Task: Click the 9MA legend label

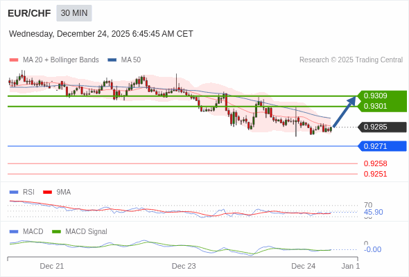Action: pyautogui.click(x=64, y=193)
